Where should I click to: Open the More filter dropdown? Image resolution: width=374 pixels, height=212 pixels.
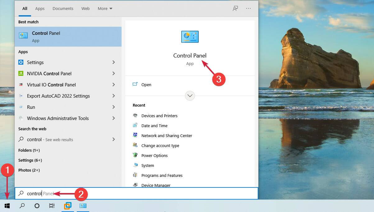coord(105,8)
